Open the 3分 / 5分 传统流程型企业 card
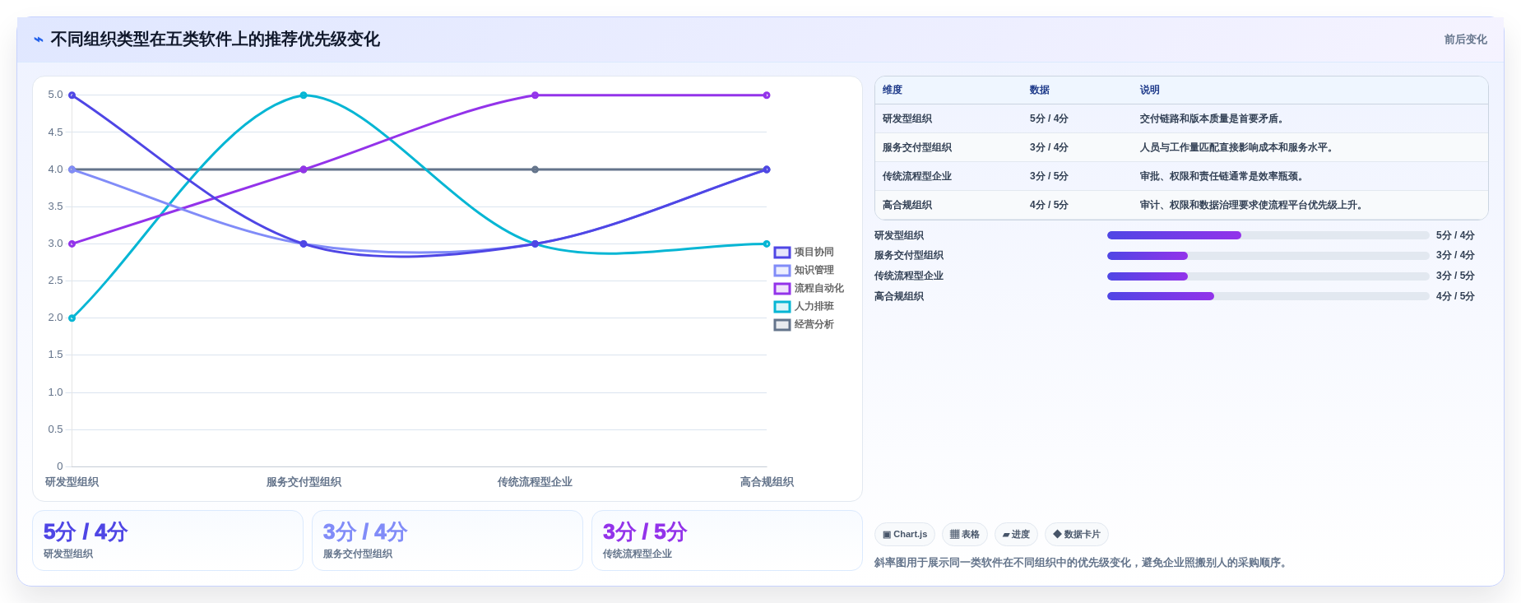 click(727, 540)
